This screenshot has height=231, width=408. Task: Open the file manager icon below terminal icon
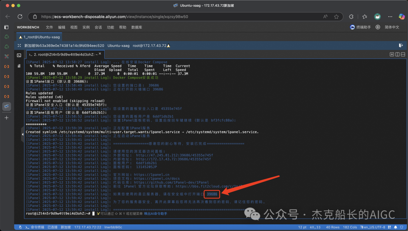[x=19, y=66]
